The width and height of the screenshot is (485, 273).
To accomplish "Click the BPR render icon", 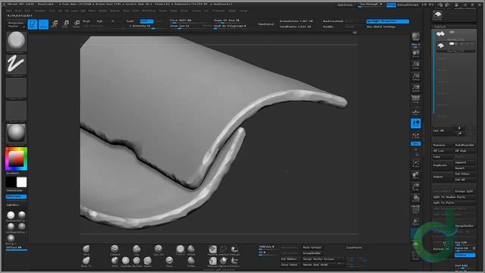I will pos(416,37).
